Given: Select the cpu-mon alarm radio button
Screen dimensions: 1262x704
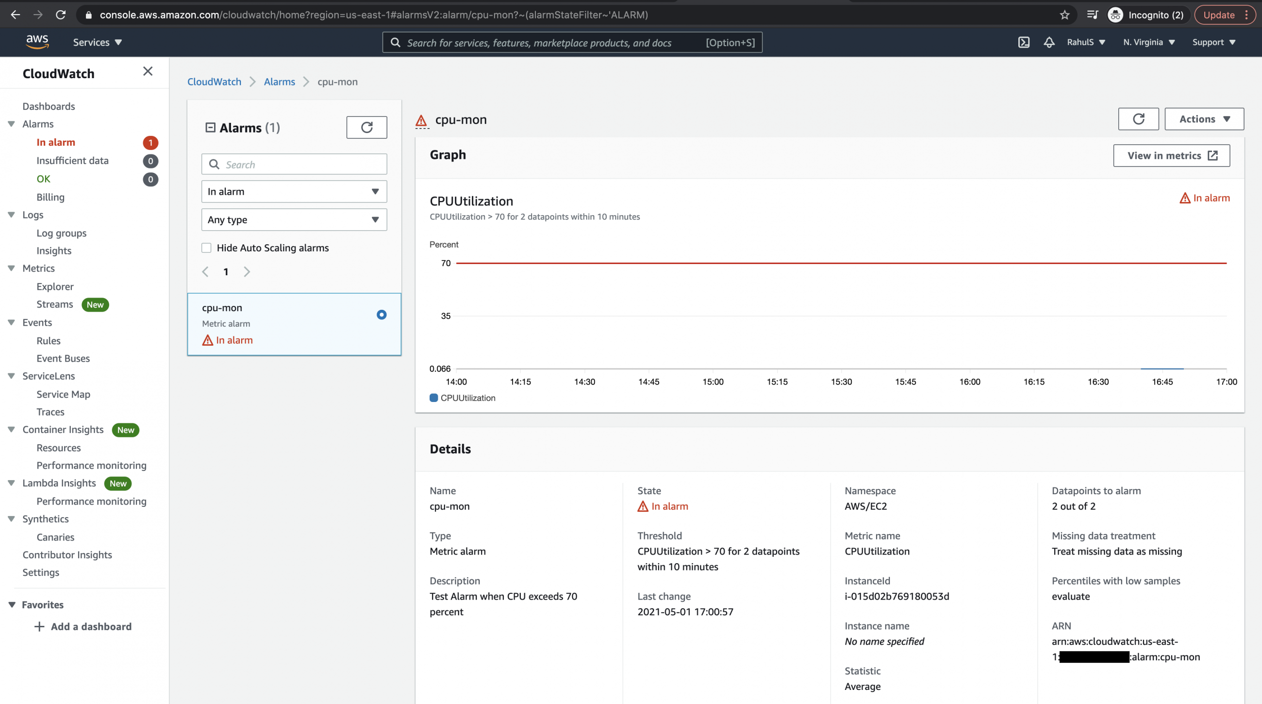Looking at the screenshot, I should coord(382,315).
